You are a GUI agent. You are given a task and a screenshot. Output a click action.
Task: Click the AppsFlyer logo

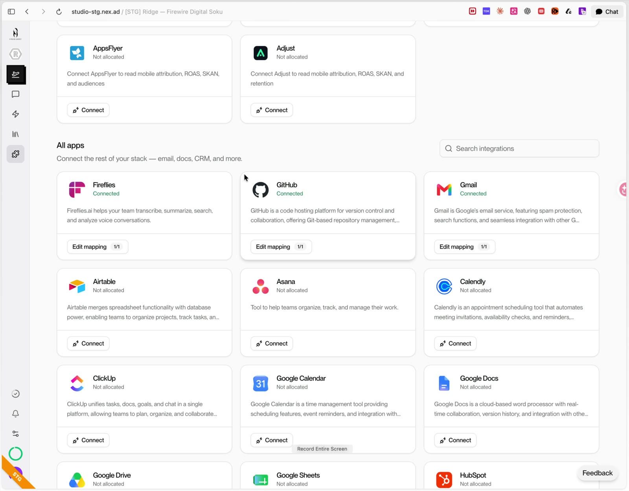77,53
